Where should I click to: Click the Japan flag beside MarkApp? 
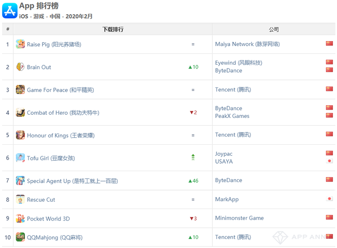click(x=329, y=199)
